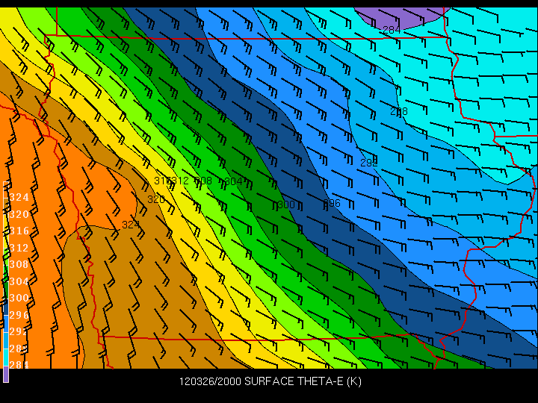Click the 320 value in the color legend
Screen dimensions: 538x403
(19, 214)
